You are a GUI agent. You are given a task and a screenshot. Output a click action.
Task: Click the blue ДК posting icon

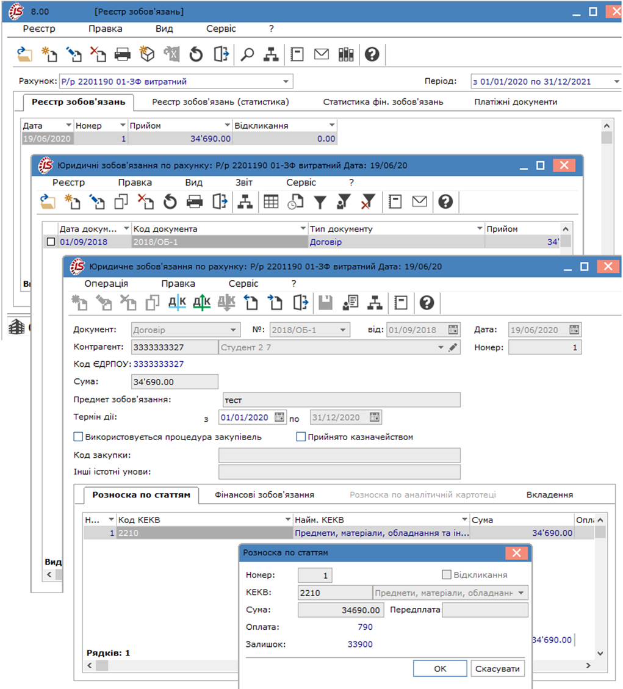pos(177,303)
